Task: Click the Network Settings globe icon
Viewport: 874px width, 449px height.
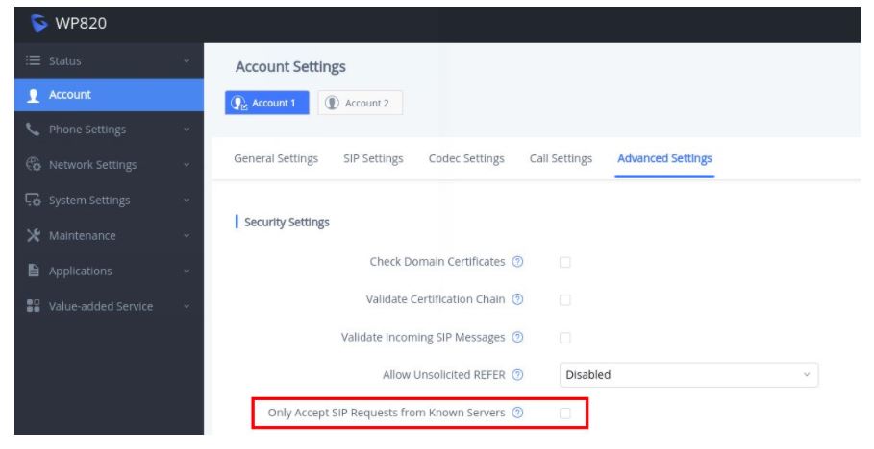Action: [33, 165]
